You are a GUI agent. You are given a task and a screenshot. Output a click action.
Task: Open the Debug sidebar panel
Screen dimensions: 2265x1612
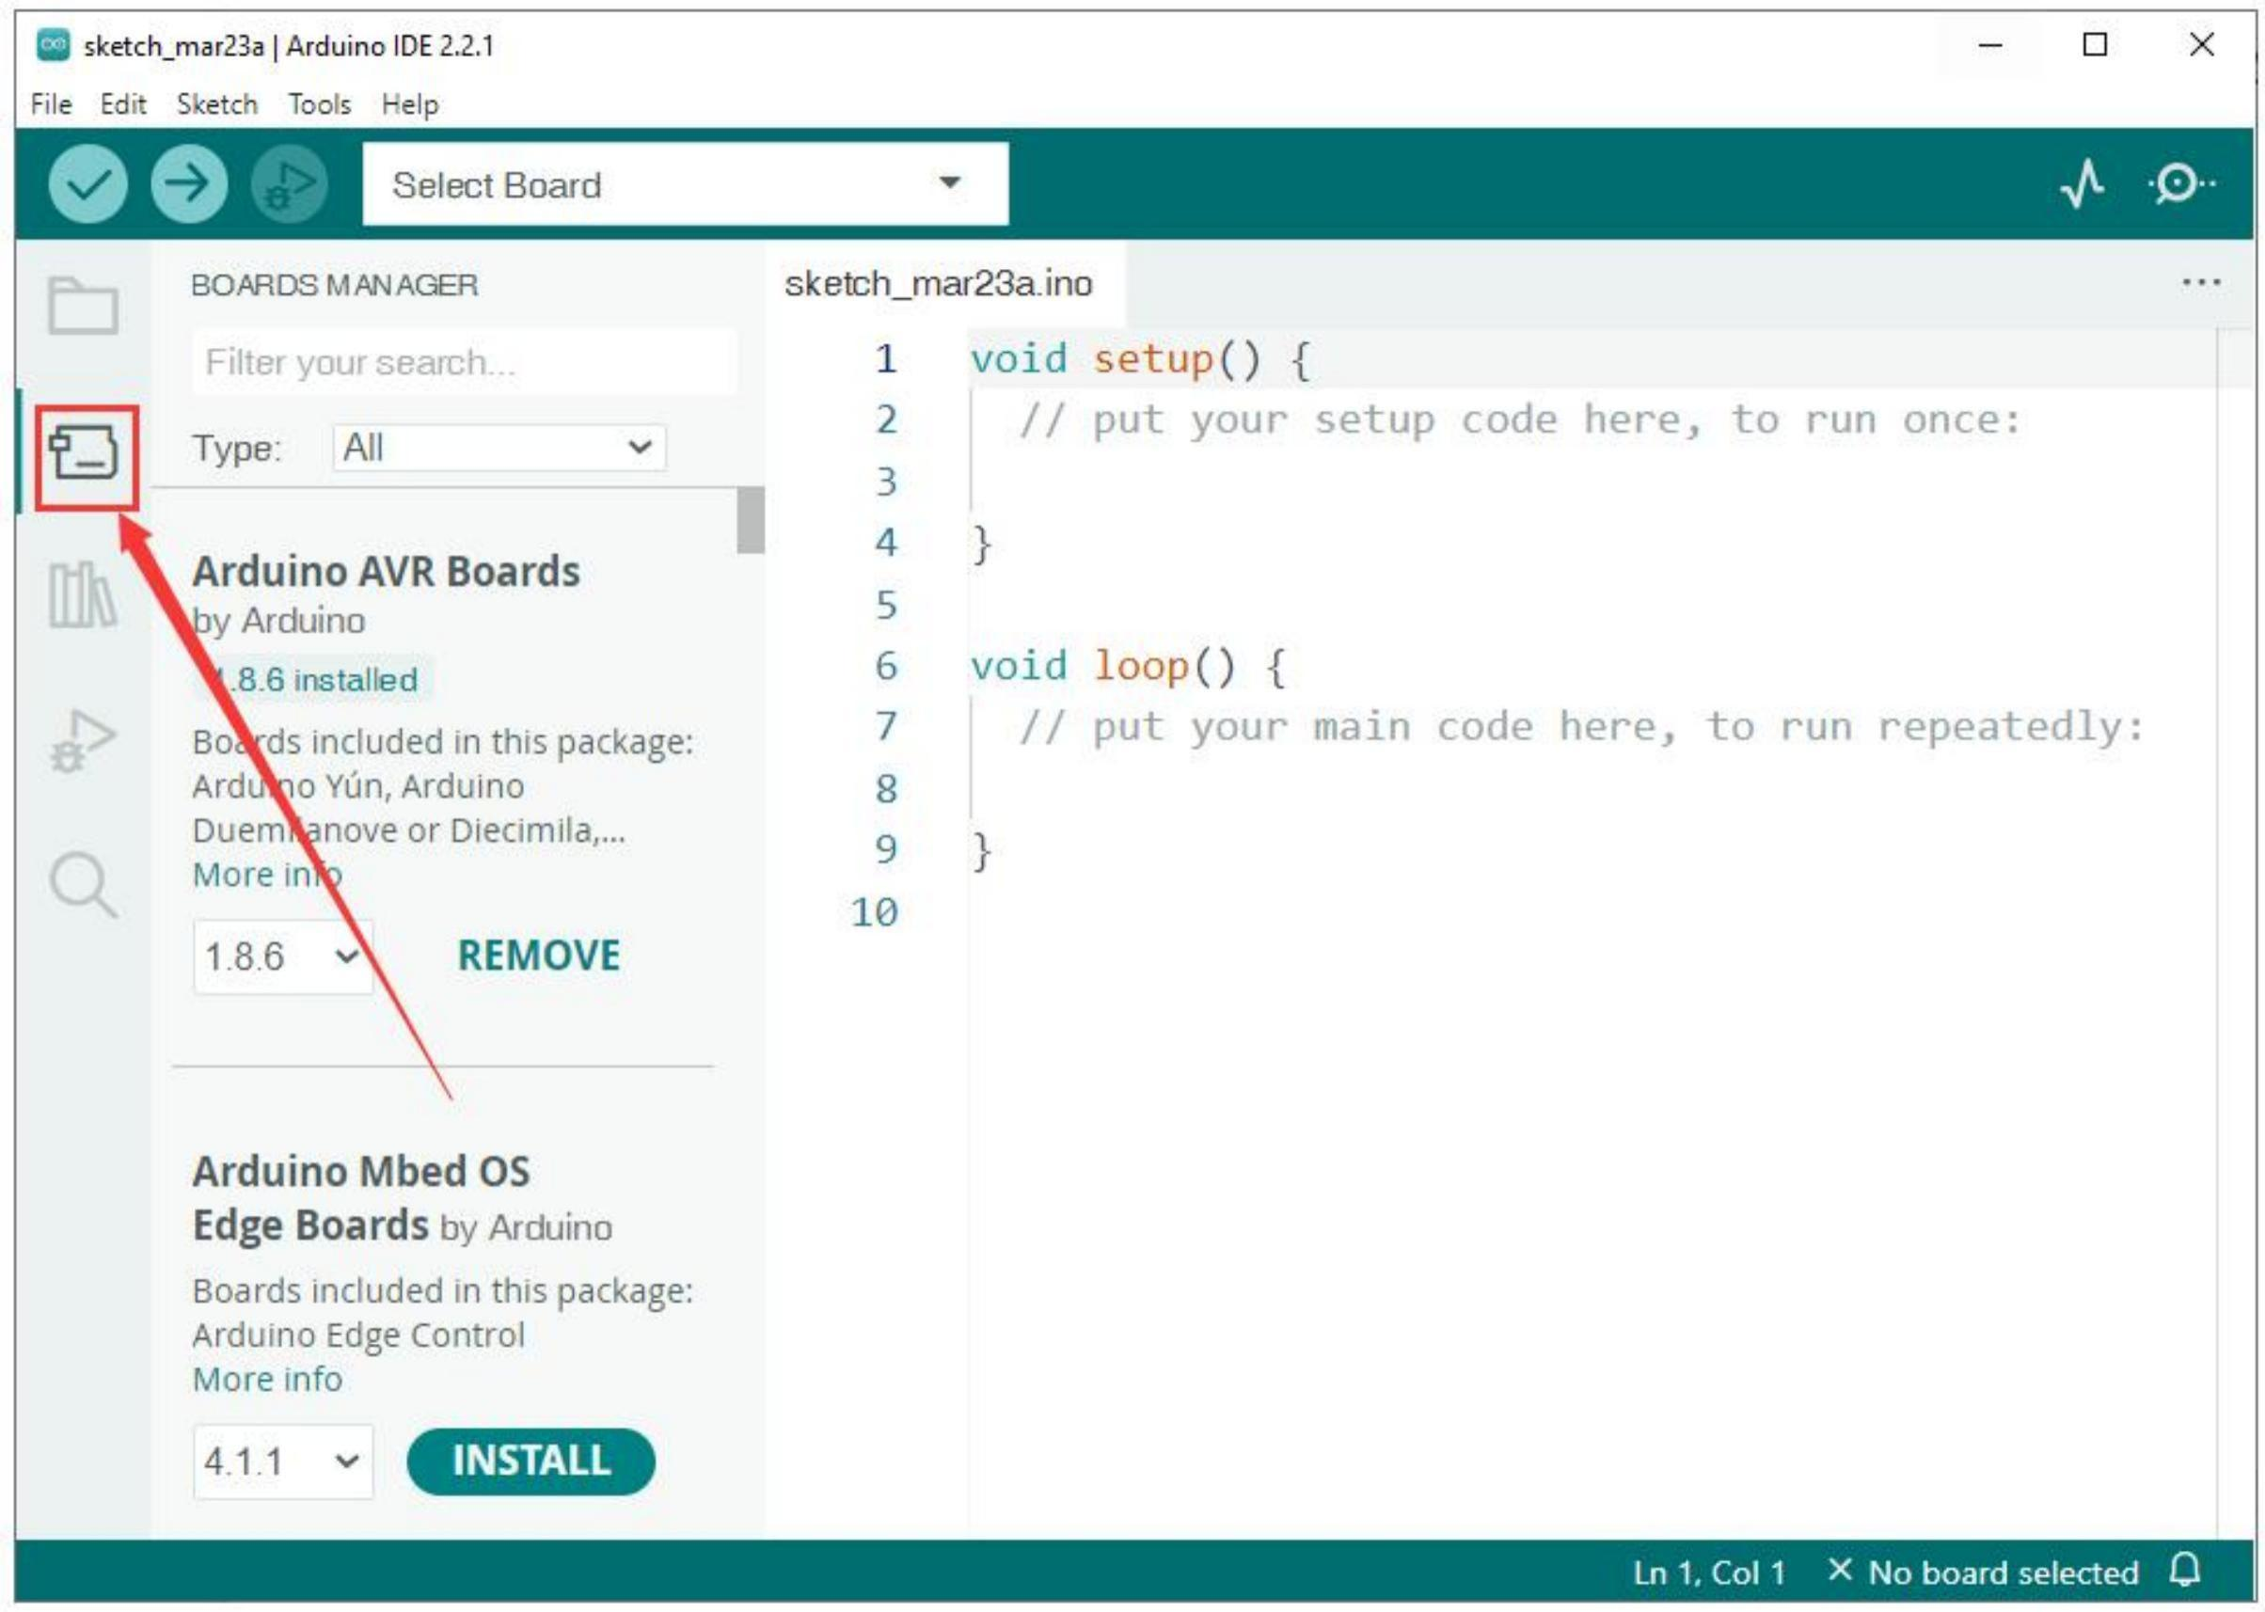coord(84,742)
